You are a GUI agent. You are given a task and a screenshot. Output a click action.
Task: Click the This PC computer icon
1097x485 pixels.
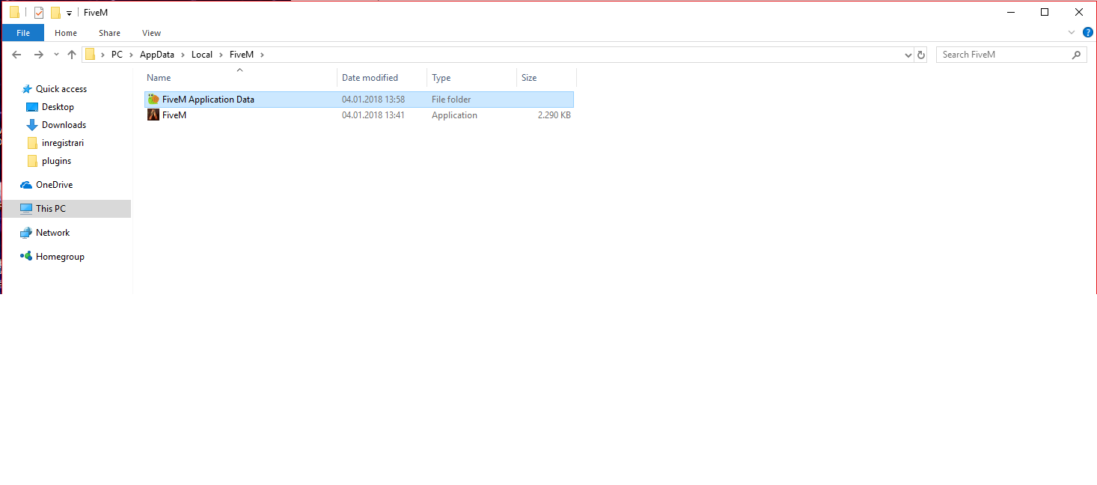(x=26, y=209)
